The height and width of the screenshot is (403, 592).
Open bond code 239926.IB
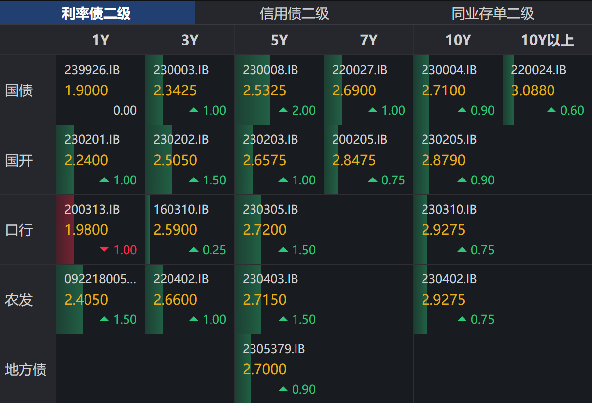click(x=92, y=70)
